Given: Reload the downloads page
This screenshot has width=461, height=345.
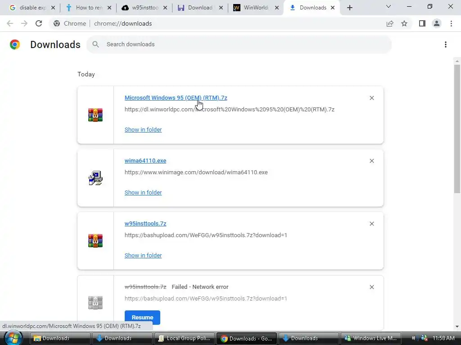Looking at the screenshot, I should click(39, 23).
